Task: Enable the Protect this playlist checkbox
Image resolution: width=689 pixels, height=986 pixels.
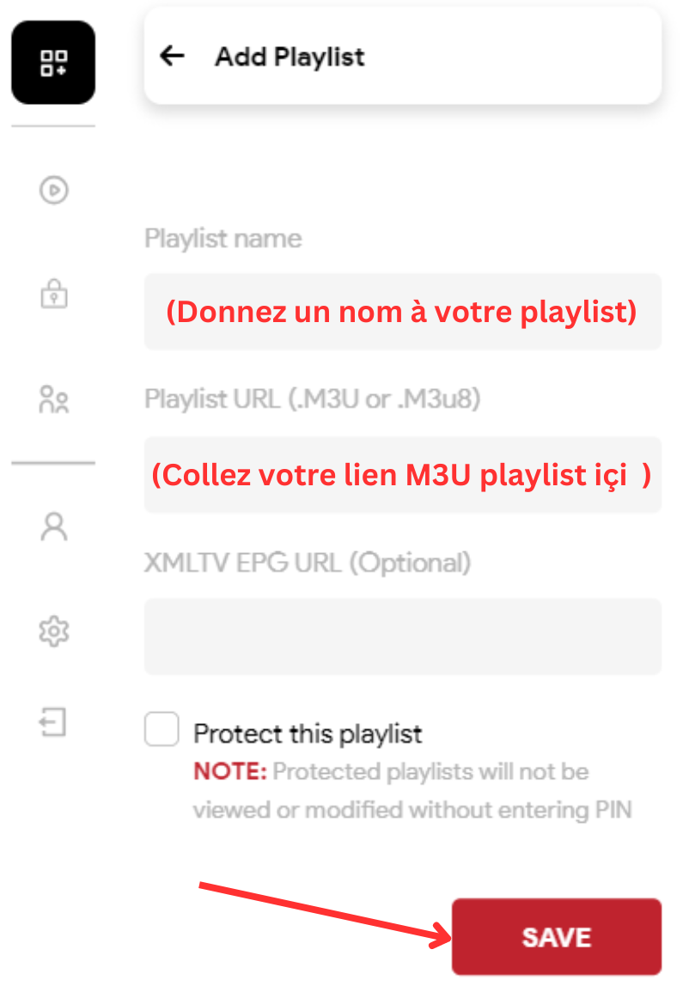Action: (x=162, y=730)
